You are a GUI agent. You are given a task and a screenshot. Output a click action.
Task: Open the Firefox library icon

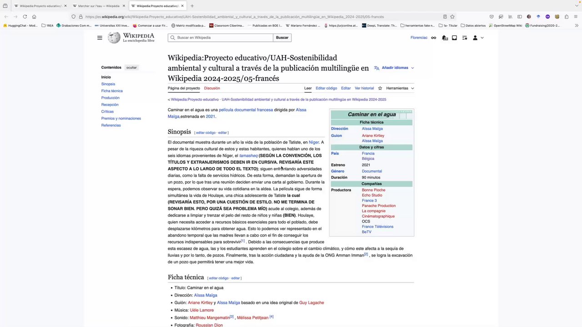point(510,17)
